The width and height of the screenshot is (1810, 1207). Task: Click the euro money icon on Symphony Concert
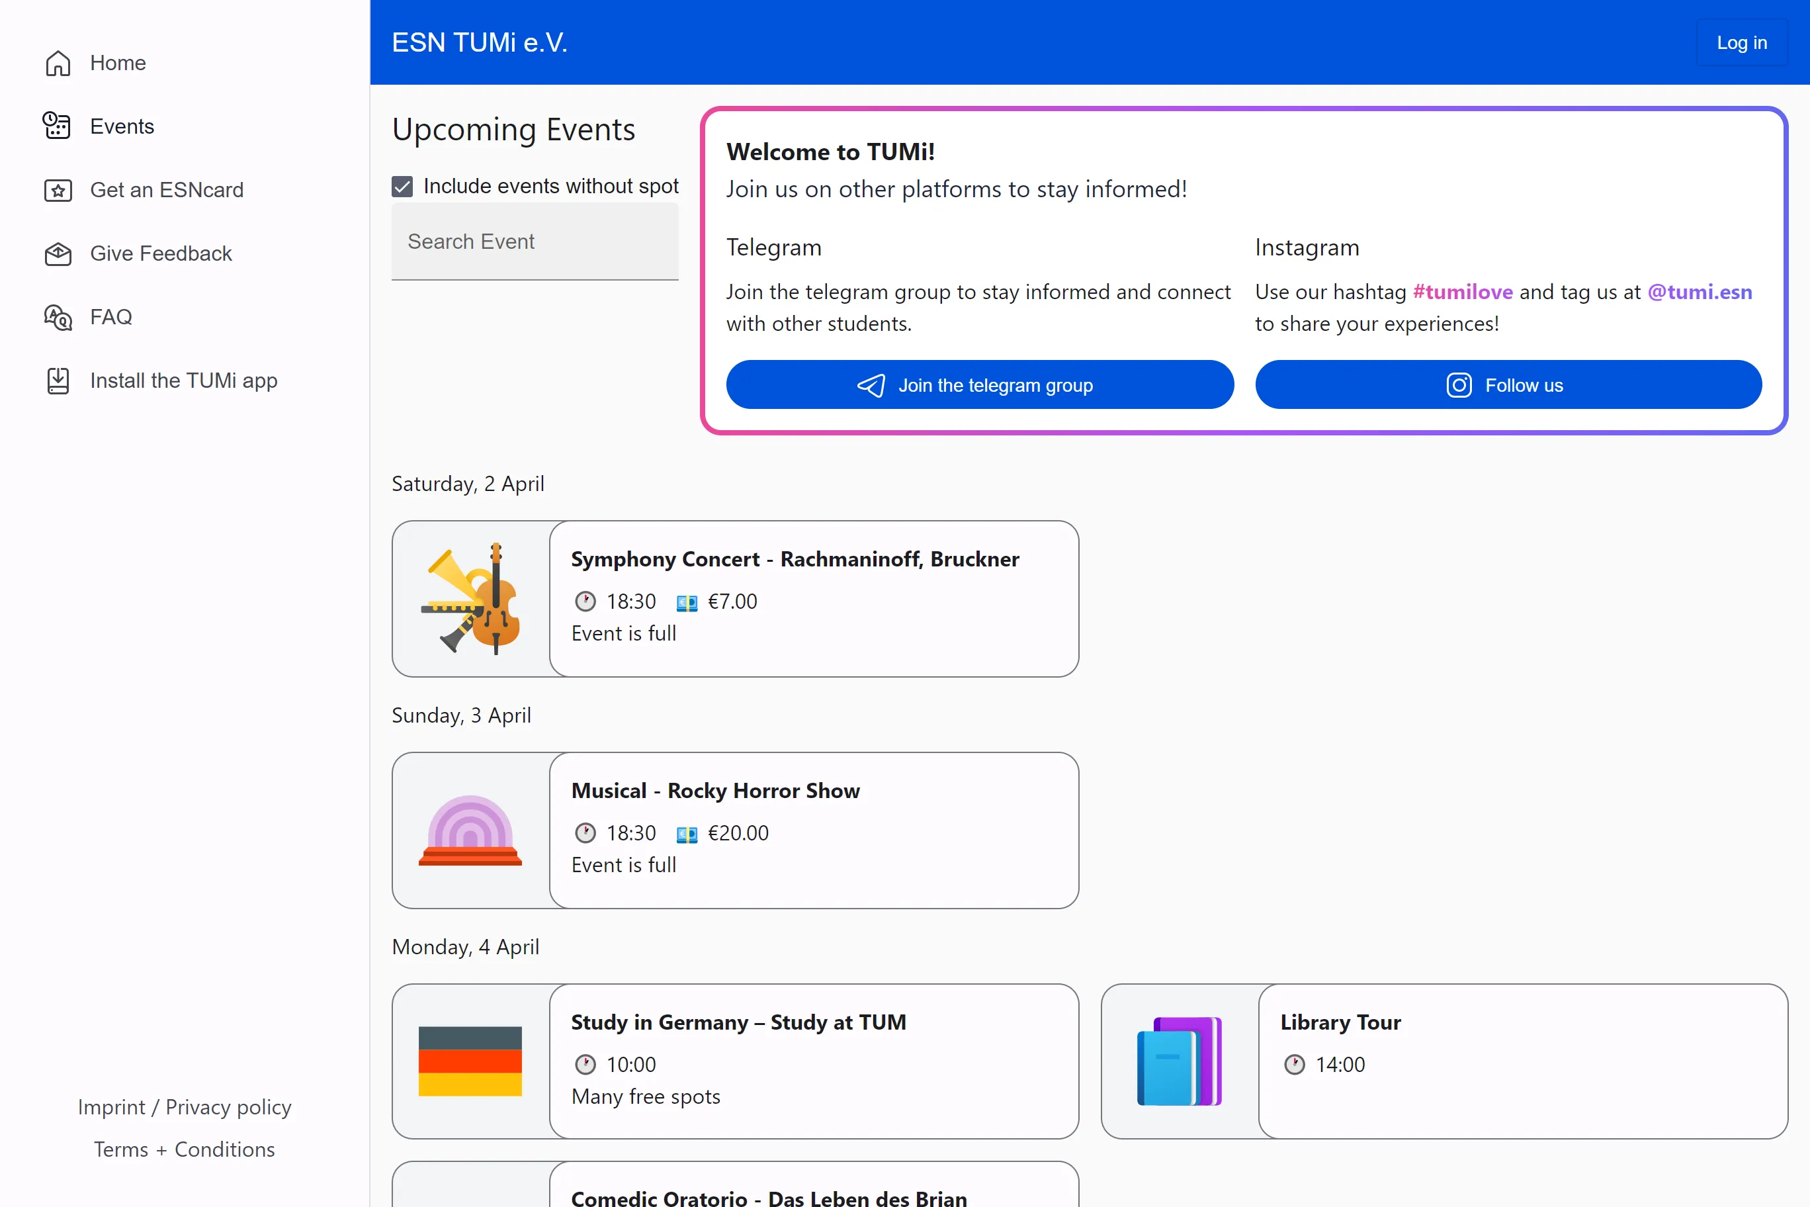pos(687,602)
